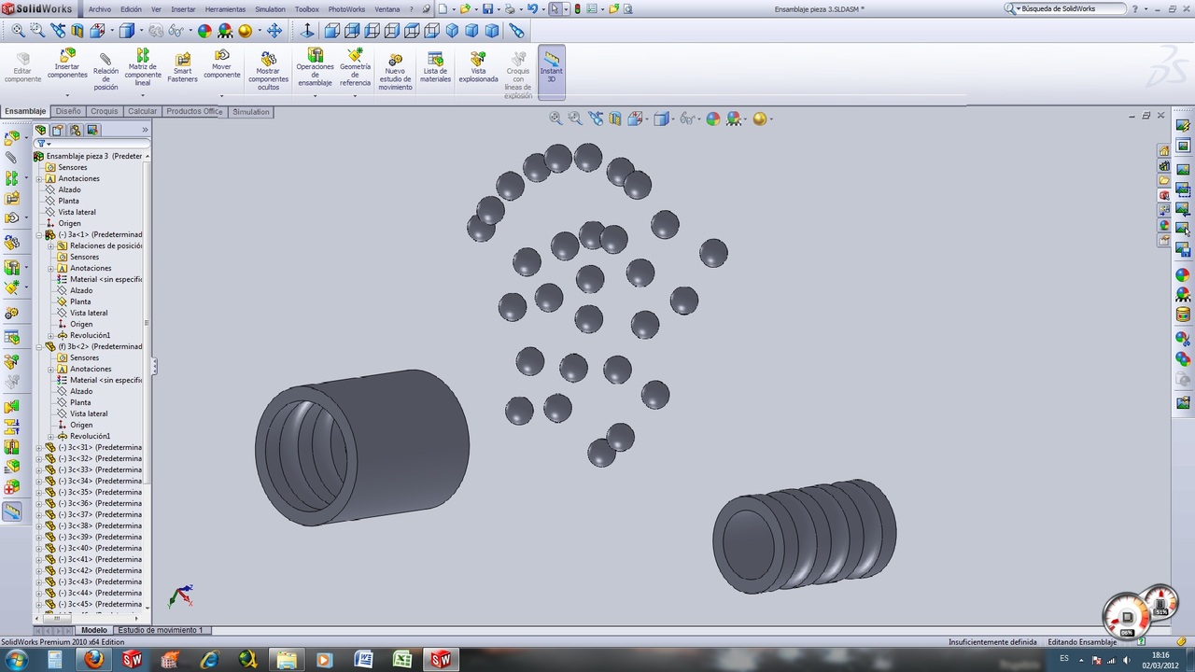Select the first standard view cube icon
The image size is (1195, 672).
pyautogui.click(x=331, y=31)
